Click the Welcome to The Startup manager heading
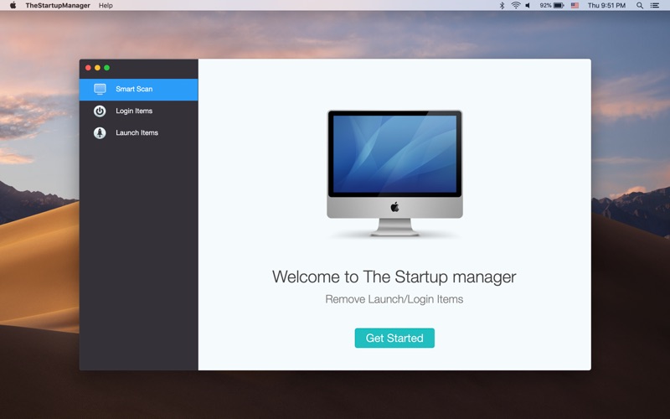The height and width of the screenshot is (419, 670). click(394, 277)
